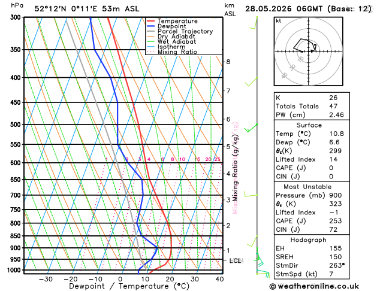Click the StmDir value 263°
377x291 pixels.
click(337, 265)
